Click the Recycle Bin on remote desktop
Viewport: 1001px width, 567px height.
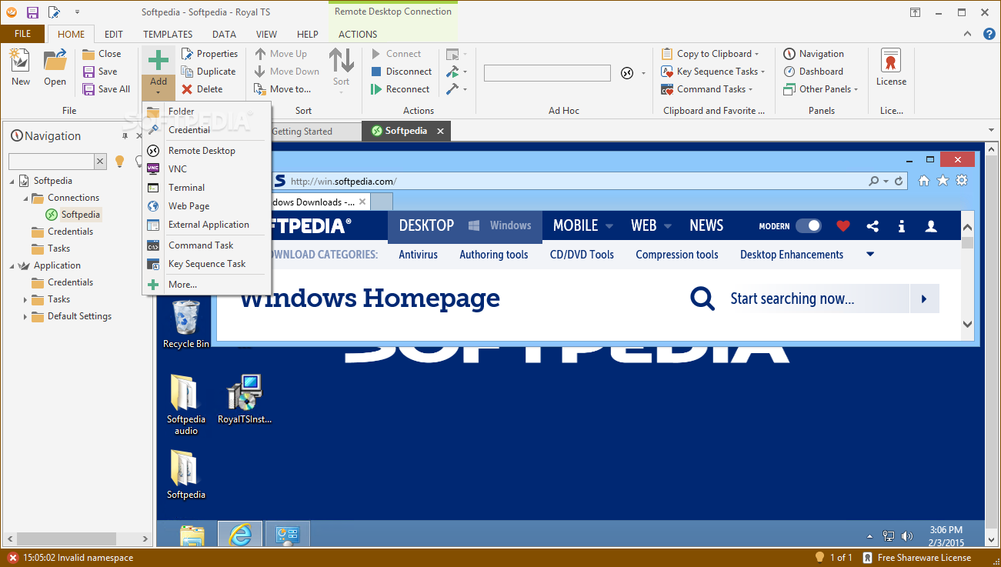(186, 324)
